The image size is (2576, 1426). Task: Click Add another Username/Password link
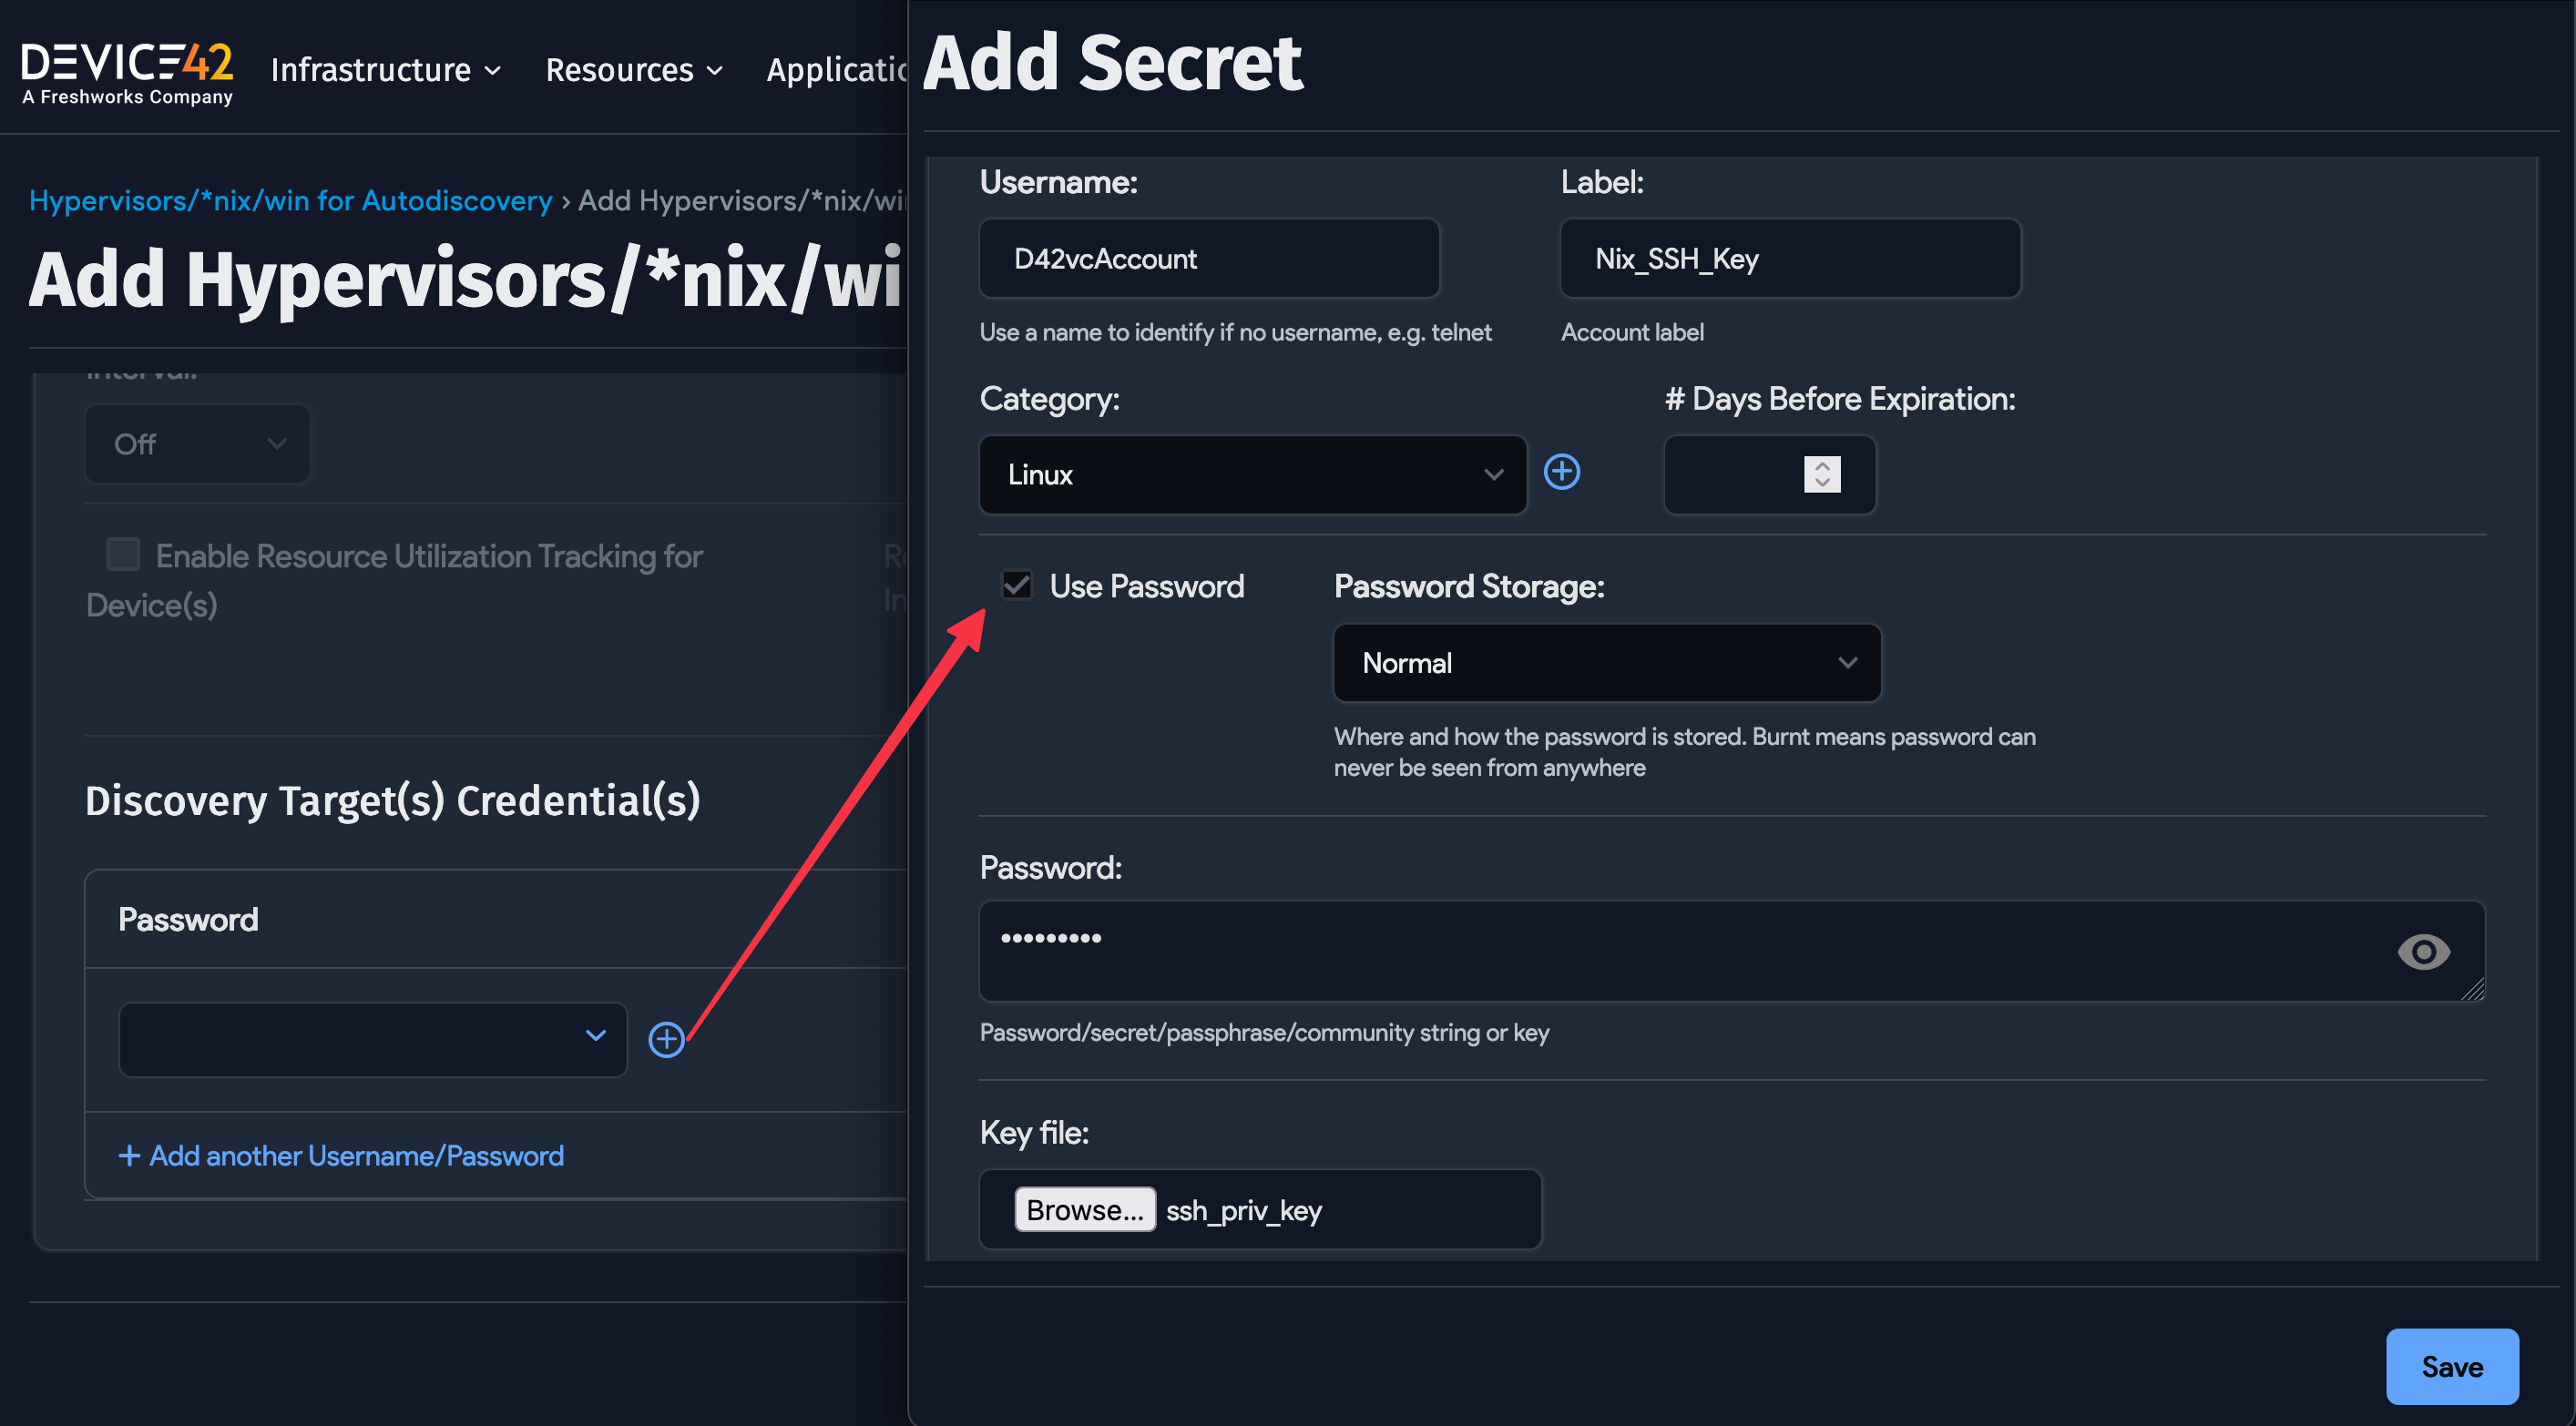click(341, 1156)
